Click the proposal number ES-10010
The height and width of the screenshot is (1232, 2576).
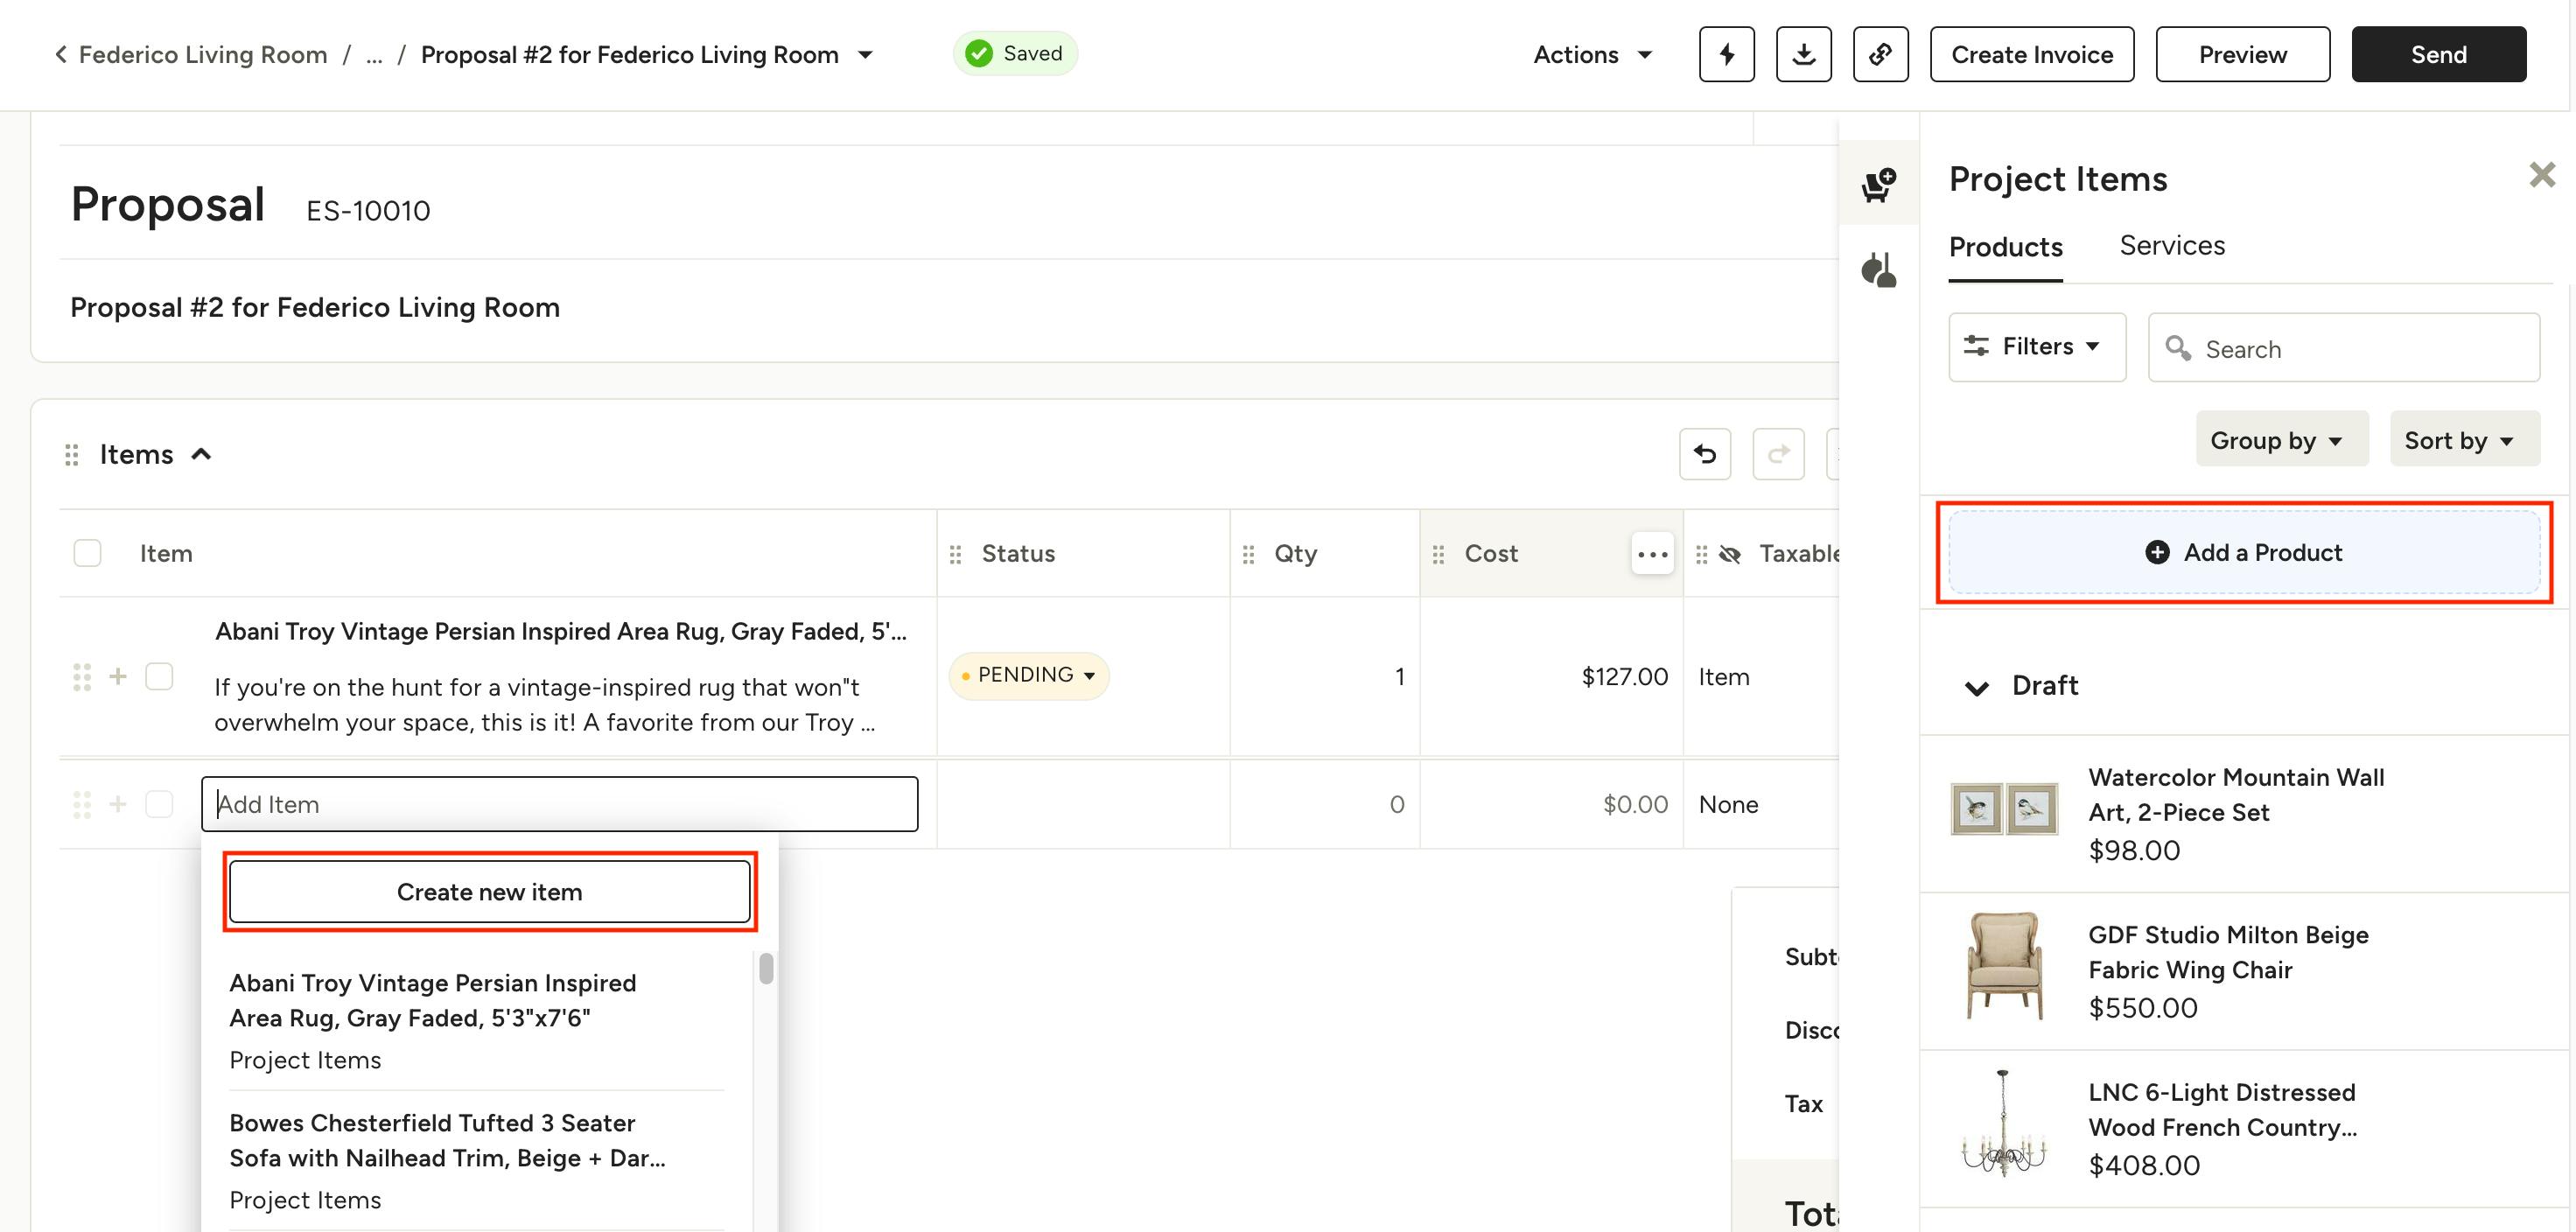pos(368,210)
